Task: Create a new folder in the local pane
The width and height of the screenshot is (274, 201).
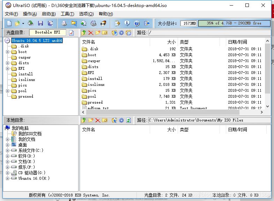Action: point(91,120)
